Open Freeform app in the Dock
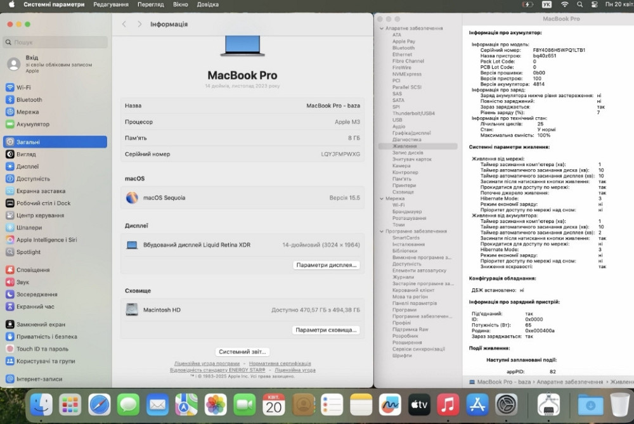Screen dimensions: 634x424 coord(390,404)
